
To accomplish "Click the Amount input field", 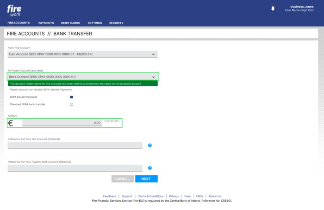I will pos(62,123).
